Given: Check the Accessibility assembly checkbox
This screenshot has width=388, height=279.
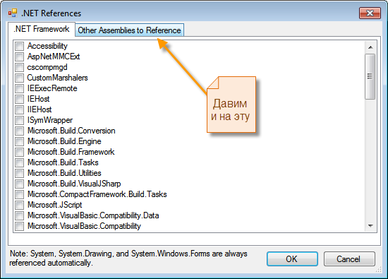Looking at the screenshot, I should 19,46.
